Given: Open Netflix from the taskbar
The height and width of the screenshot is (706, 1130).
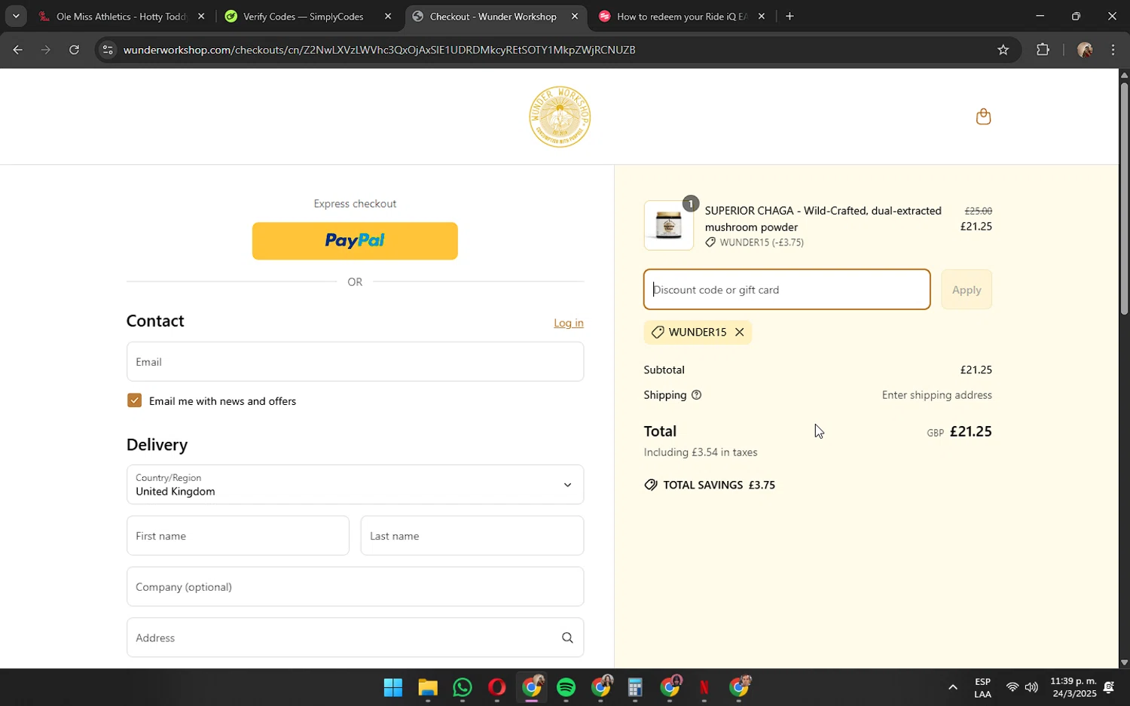Looking at the screenshot, I should click(704, 688).
